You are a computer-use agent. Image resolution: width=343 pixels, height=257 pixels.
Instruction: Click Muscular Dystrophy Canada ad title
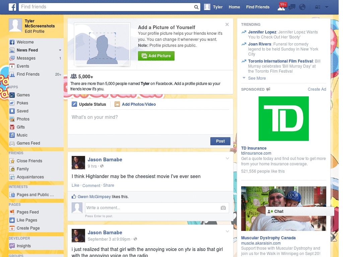click(x=268, y=238)
